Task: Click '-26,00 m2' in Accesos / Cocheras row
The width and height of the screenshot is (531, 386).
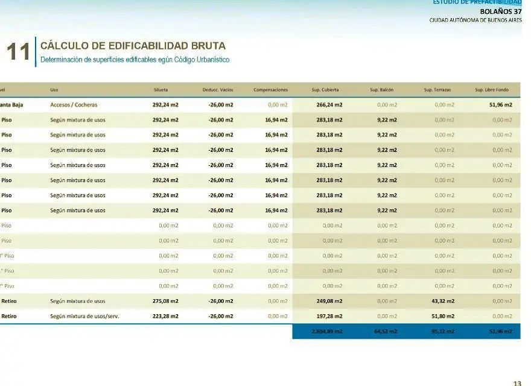Action: pyautogui.click(x=221, y=105)
